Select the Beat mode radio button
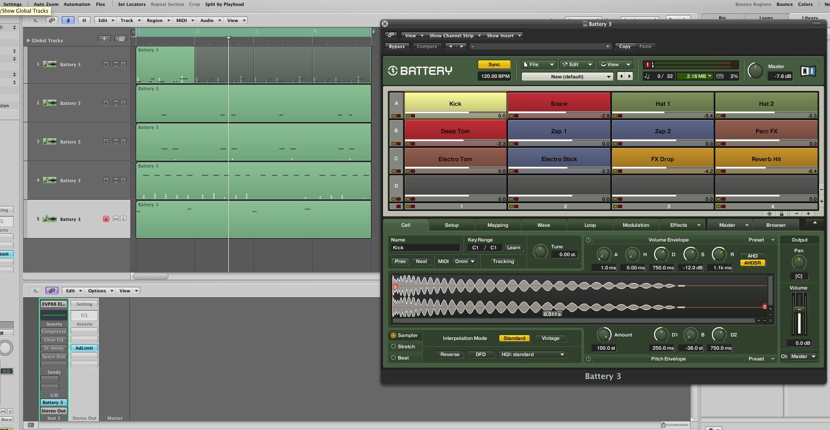830x430 pixels. 393,358
